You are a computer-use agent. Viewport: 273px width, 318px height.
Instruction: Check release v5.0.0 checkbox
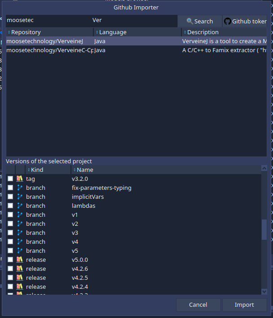click(x=10, y=260)
